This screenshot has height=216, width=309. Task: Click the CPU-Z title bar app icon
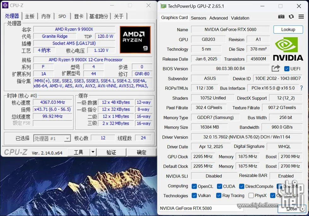pyautogui.click(x=5, y=5)
